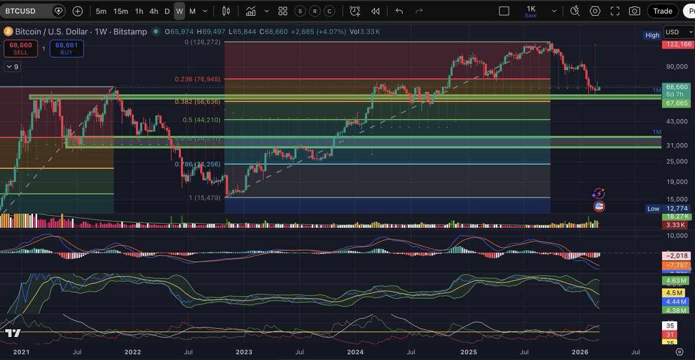Toggle the circled S toolbar button
Viewport: 695px width, 360px height.
click(x=299, y=11)
